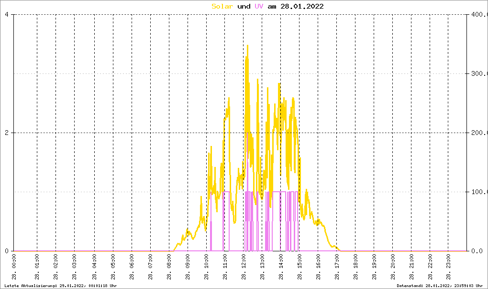Image resolution: width=488 pixels, height=289 pixels.
Task: Click the violet "UV" word in title
Action: (259, 6)
